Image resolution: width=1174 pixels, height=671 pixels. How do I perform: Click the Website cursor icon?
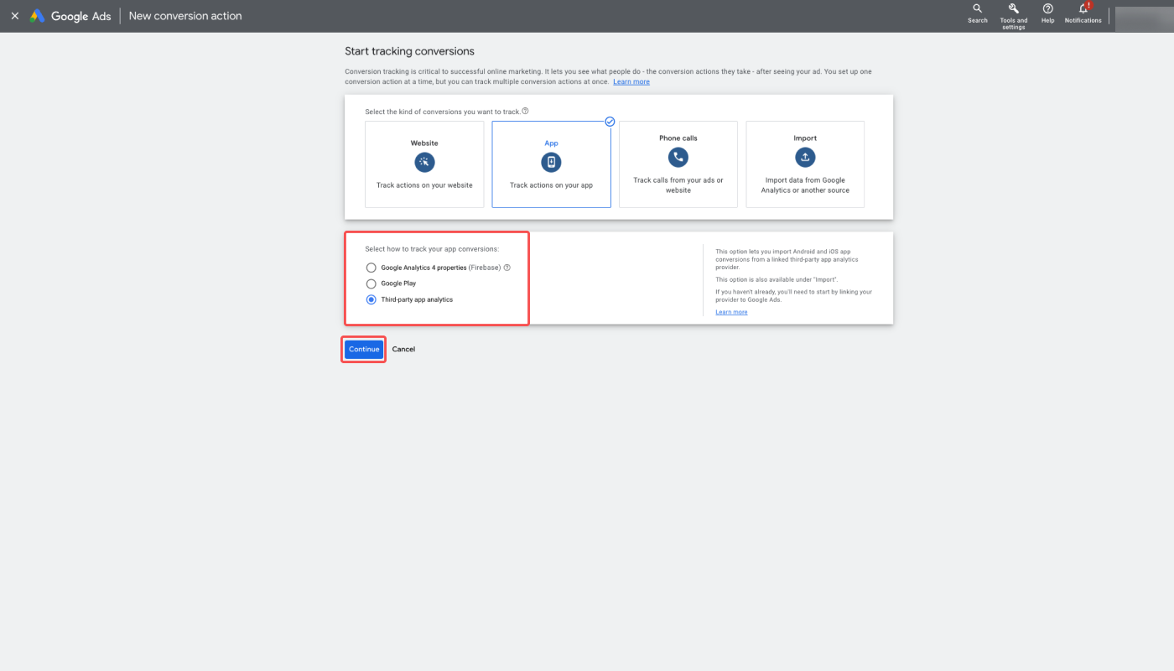pos(424,162)
